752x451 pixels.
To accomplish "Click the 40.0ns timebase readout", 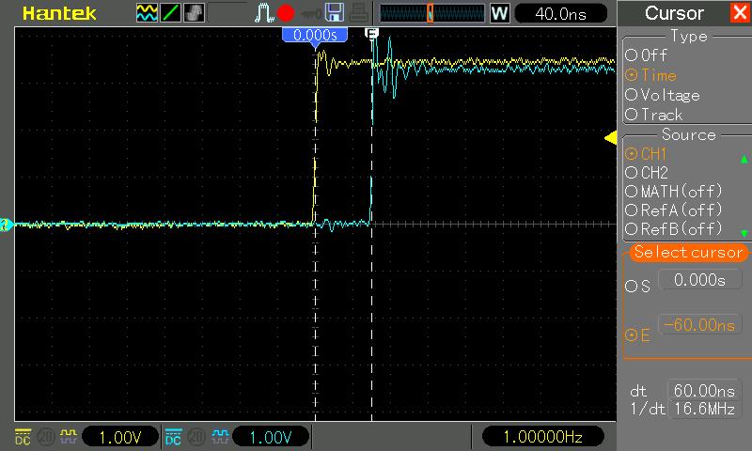I will click(559, 13).
